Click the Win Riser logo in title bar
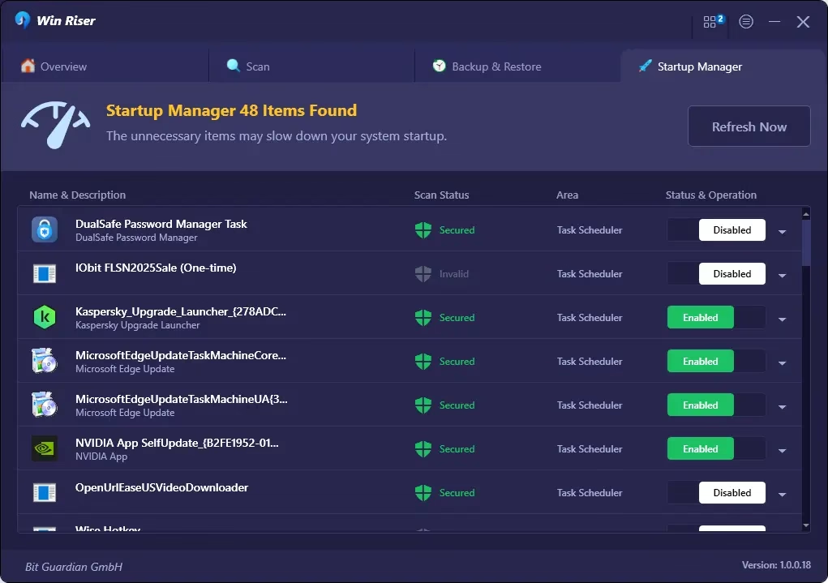This screenshot has height=583, width=828. coord(22,21)
